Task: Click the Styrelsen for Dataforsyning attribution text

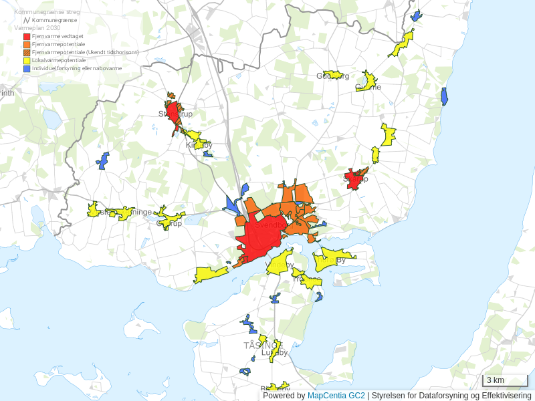Action: 454,396
